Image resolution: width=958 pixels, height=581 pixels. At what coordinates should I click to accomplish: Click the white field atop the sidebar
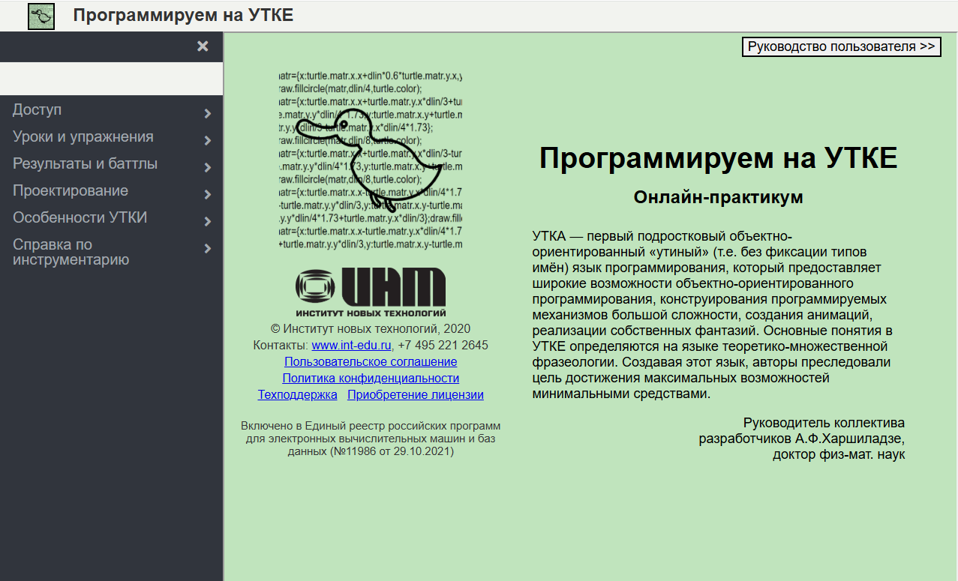pos(111,79)
